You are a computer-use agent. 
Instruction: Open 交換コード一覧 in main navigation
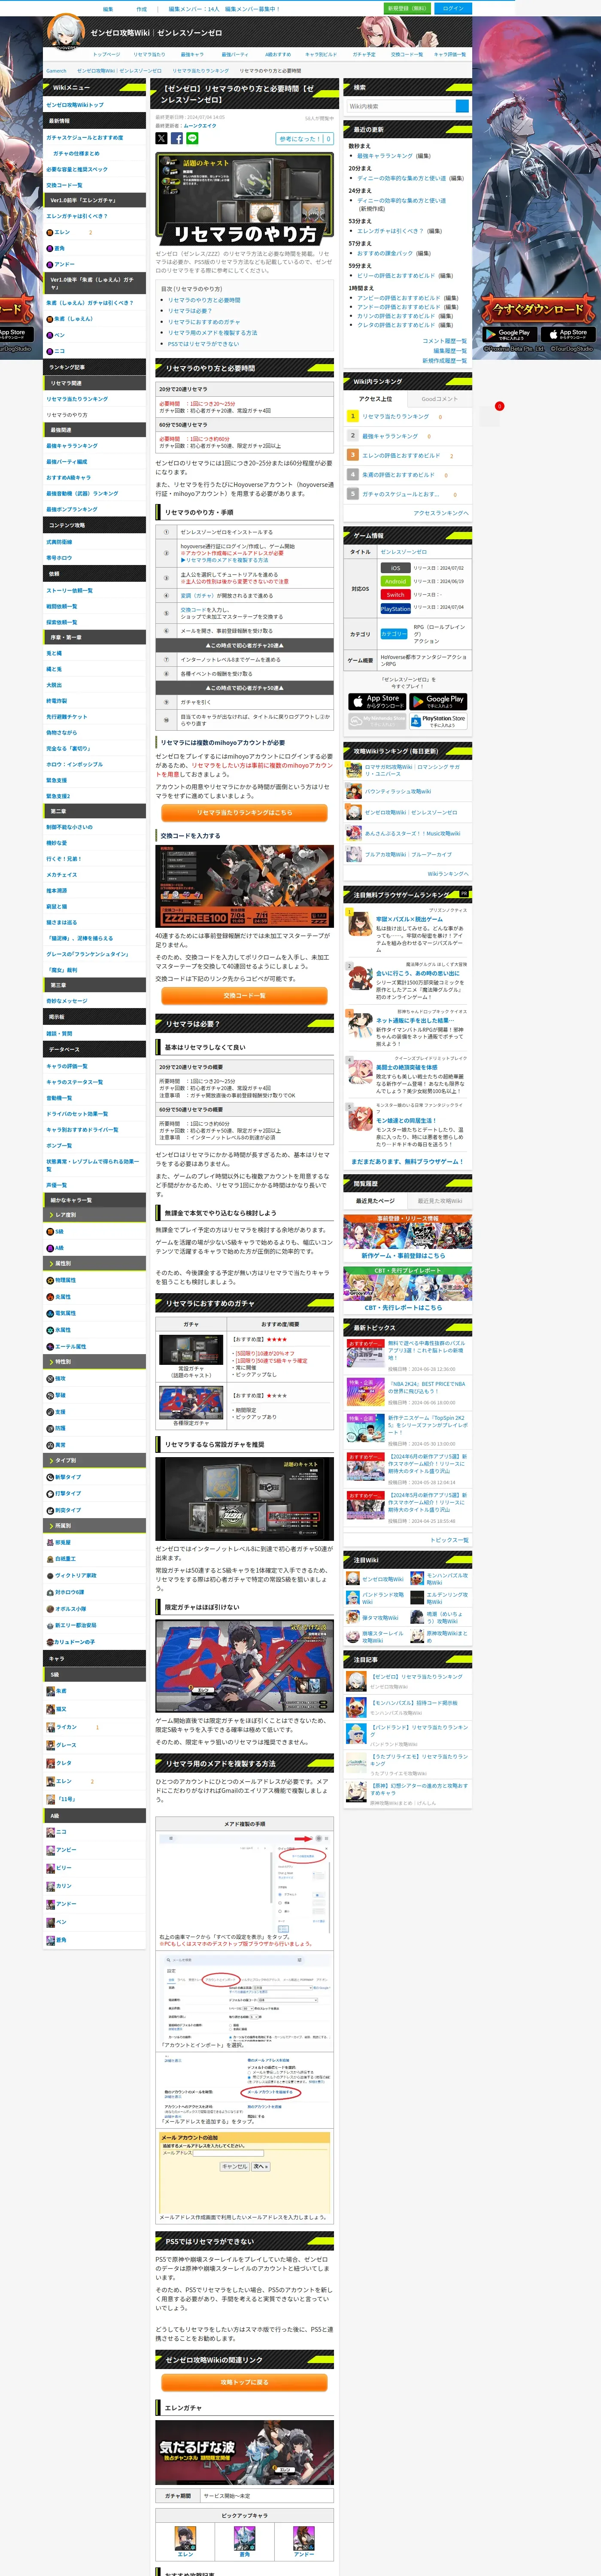407,54
